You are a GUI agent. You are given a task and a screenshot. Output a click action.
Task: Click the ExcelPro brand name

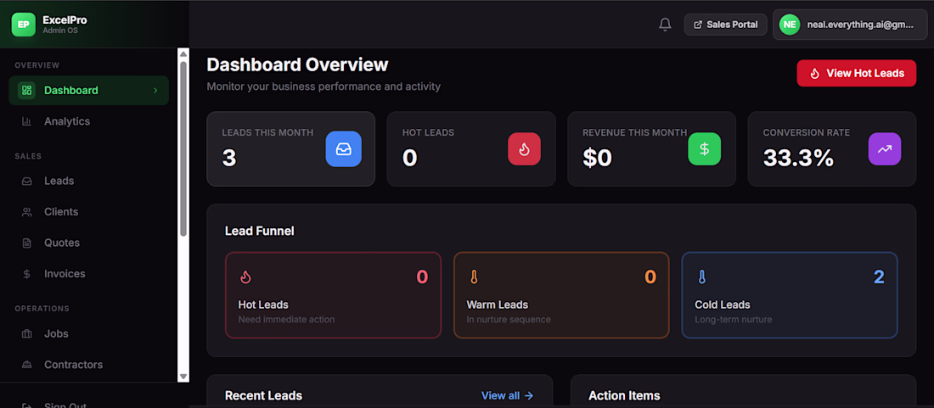65,20
